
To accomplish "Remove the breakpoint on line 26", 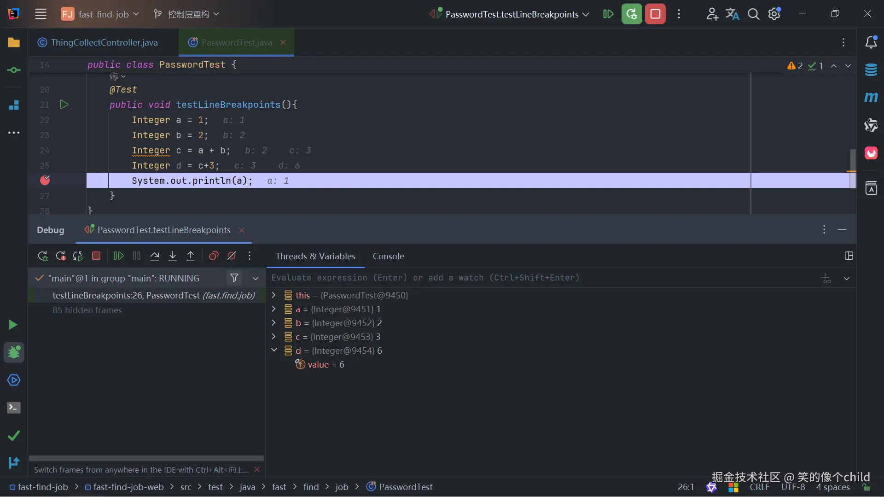I will pyautogui.click(x=45, y=180).
